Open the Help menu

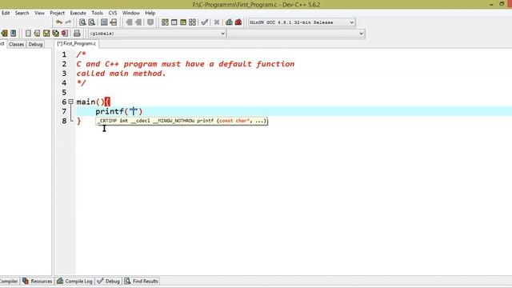click(150, 13)
